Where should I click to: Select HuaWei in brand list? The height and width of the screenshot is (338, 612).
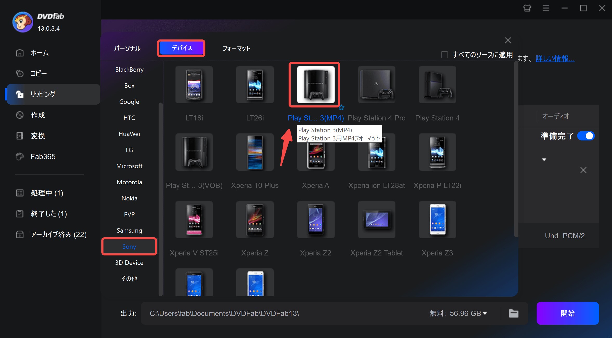(x=129, y=134)
